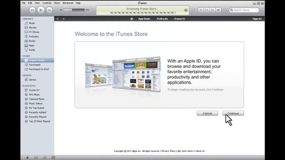Open the Controls menu
The width and height of the screenshot is (285, 160).
(47, 3)
